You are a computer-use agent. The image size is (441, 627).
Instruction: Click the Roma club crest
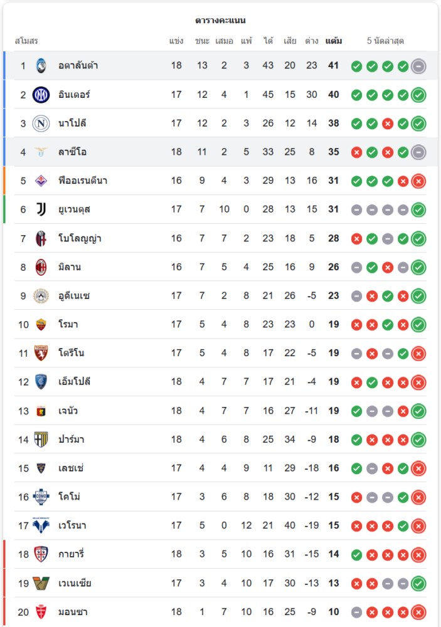(x=41, y=324)
